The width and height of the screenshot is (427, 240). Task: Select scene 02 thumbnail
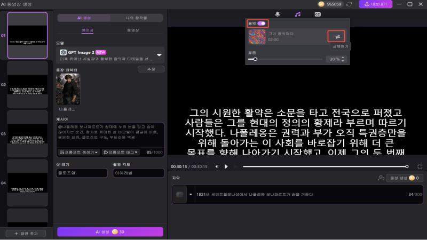pos(27,85)
